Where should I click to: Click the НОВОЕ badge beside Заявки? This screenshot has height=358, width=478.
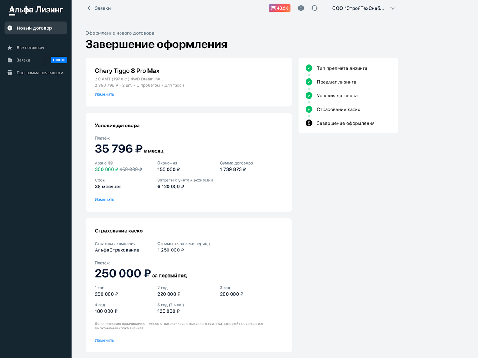(x=59, y=60)
